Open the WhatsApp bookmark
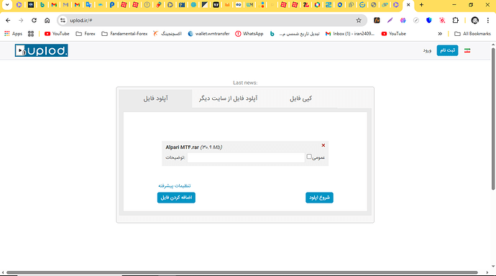 pos(249,34)
